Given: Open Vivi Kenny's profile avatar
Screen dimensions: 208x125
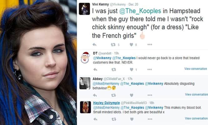Looking at the screenshot, I should click(84, 9).
